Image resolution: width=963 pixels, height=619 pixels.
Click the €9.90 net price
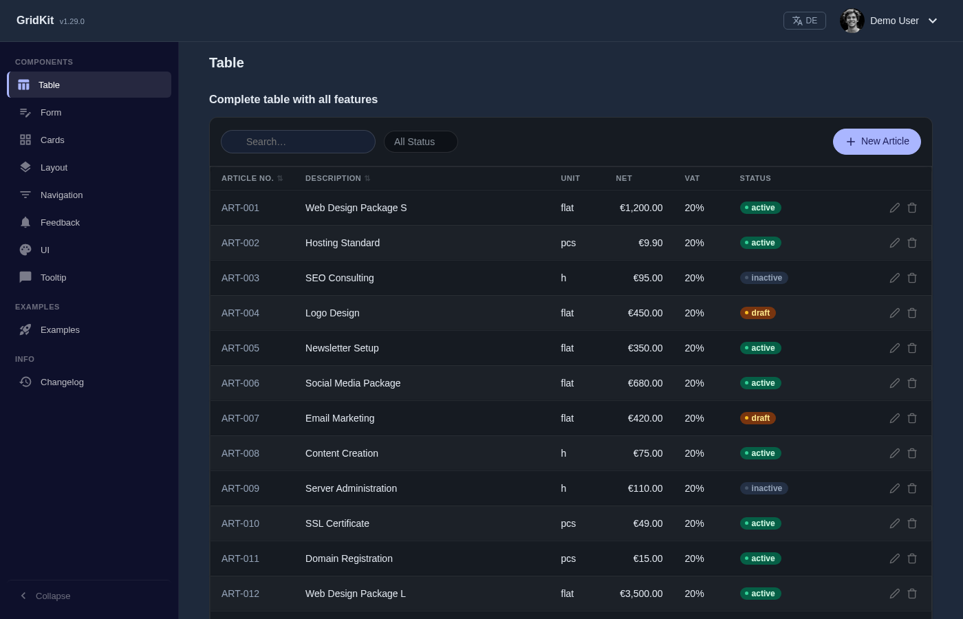651,243
